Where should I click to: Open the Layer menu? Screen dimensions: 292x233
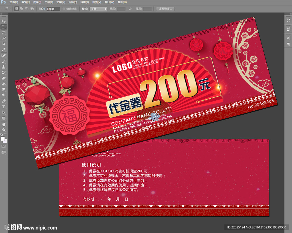point(49,2)
